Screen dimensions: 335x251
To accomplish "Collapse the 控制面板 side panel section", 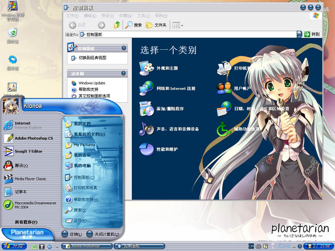I will coord(124,48).
